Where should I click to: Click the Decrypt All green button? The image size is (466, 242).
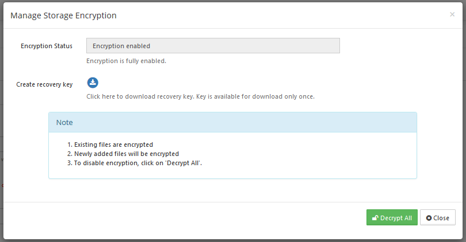(x=392, y=217)
